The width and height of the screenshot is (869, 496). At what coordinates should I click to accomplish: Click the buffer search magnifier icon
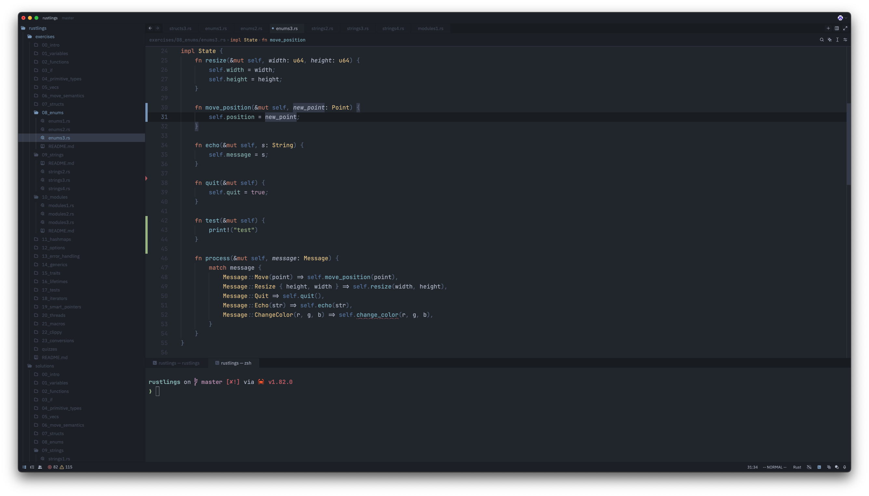click(x=822, y=40)
